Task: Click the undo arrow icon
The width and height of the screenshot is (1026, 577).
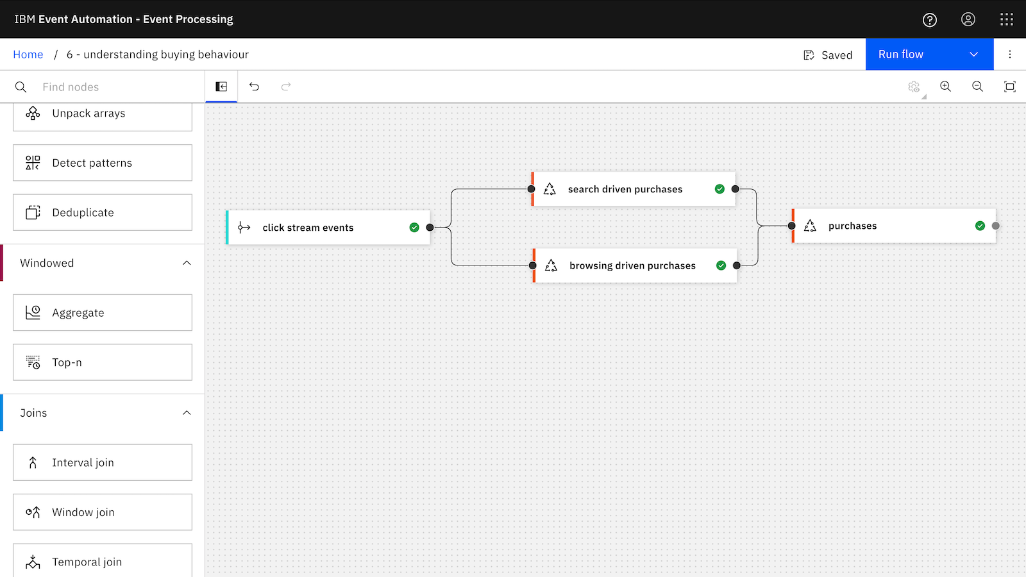Action: (254, 87)
